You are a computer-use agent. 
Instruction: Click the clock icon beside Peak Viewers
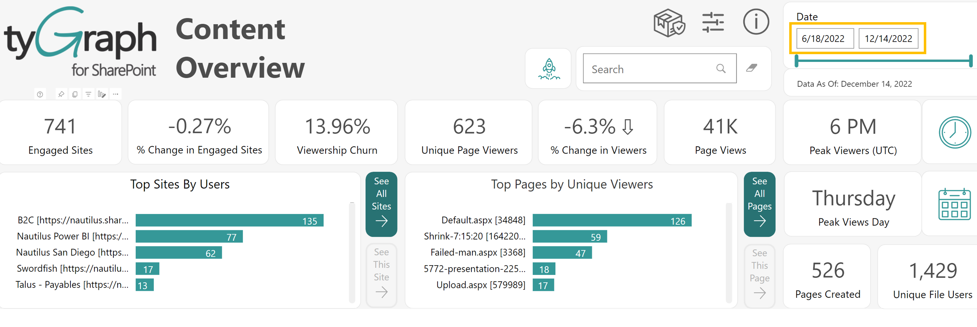(954, 133)
